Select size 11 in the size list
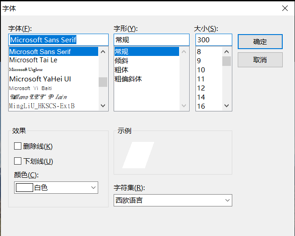The width and height of the screenshot is (295, 236). (x=209, y=79)
